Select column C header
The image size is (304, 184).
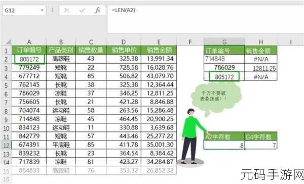point(91,42)
